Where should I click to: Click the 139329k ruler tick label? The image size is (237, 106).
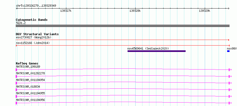click(x=205, y=11)
